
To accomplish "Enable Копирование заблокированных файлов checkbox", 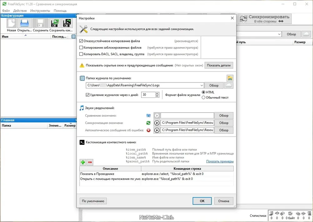I will [x=81, y=48].
